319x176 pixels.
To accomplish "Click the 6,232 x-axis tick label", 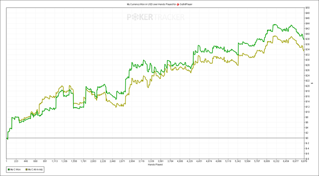I will pyautogui.click(x=276, y=161).
